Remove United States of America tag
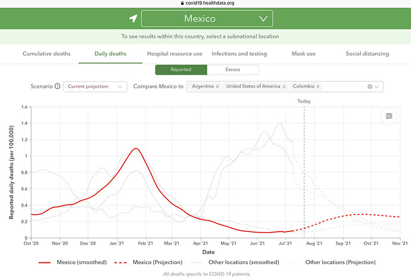 click(x=284, y=87)
